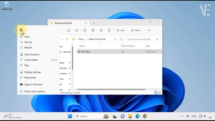Expand the address bar history dropdown
The width and height of the screenshot is (215, 121).
(115, 39)
